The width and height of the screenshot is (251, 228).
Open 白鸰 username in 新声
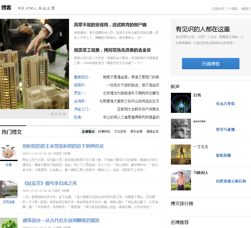click(197, 95)
